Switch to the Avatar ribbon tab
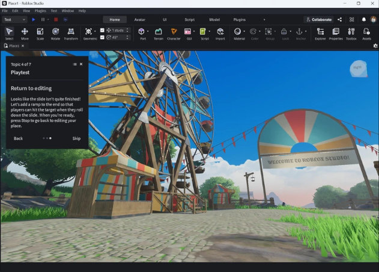 [140, 20]
